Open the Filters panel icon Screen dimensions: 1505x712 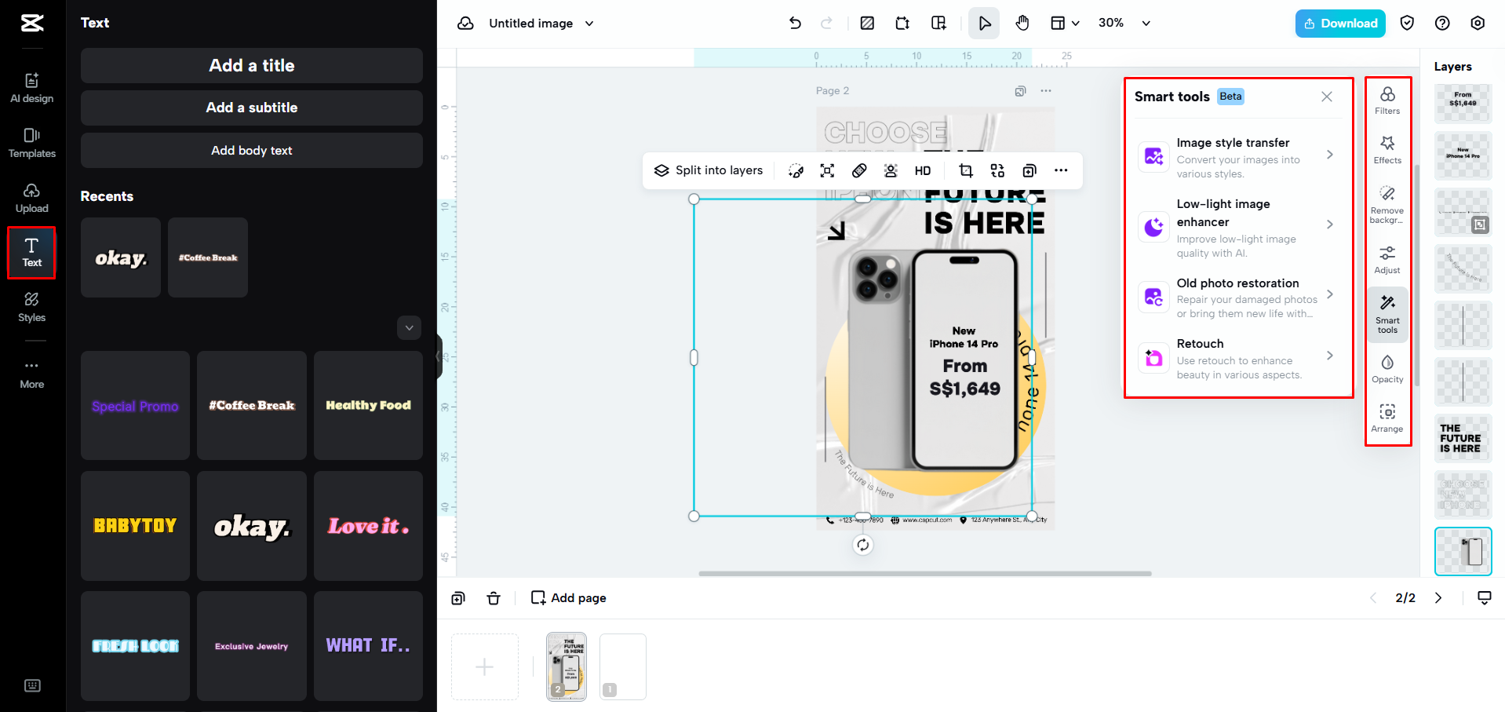point(1387,100)
